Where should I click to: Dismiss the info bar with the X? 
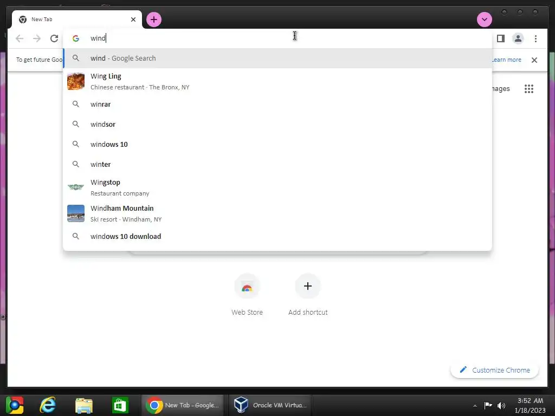534,60
